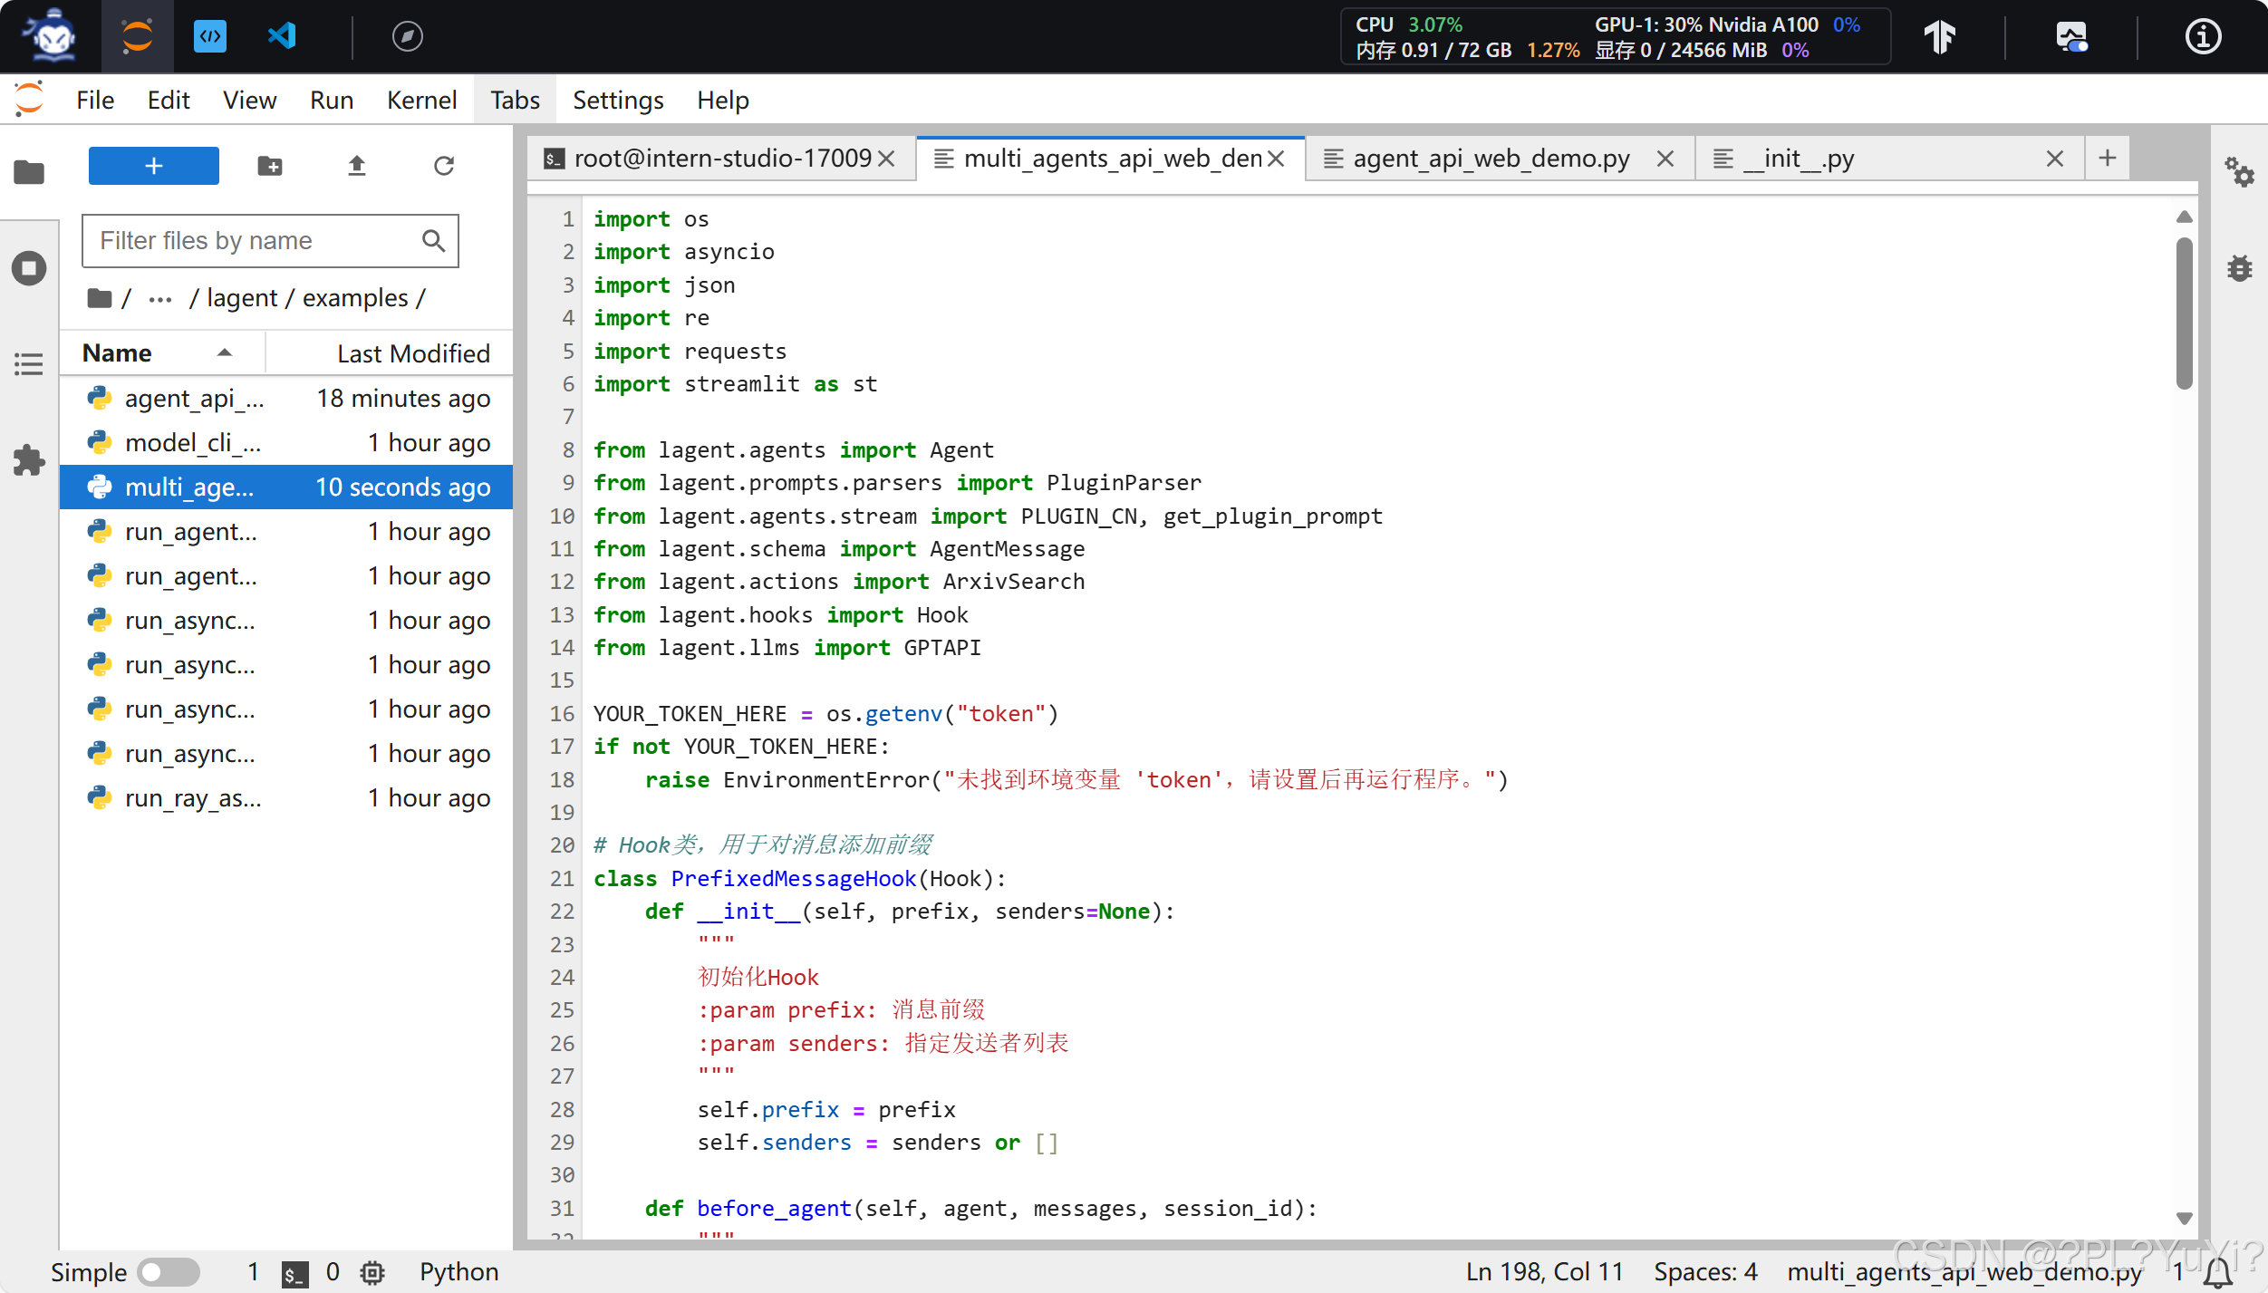Click the blue new launcher button
The height and width of the screenshot is (1293, 2268).
click(x=153, y=165)
